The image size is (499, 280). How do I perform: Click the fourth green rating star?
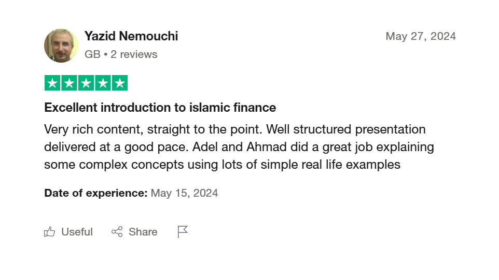(103, 83)
